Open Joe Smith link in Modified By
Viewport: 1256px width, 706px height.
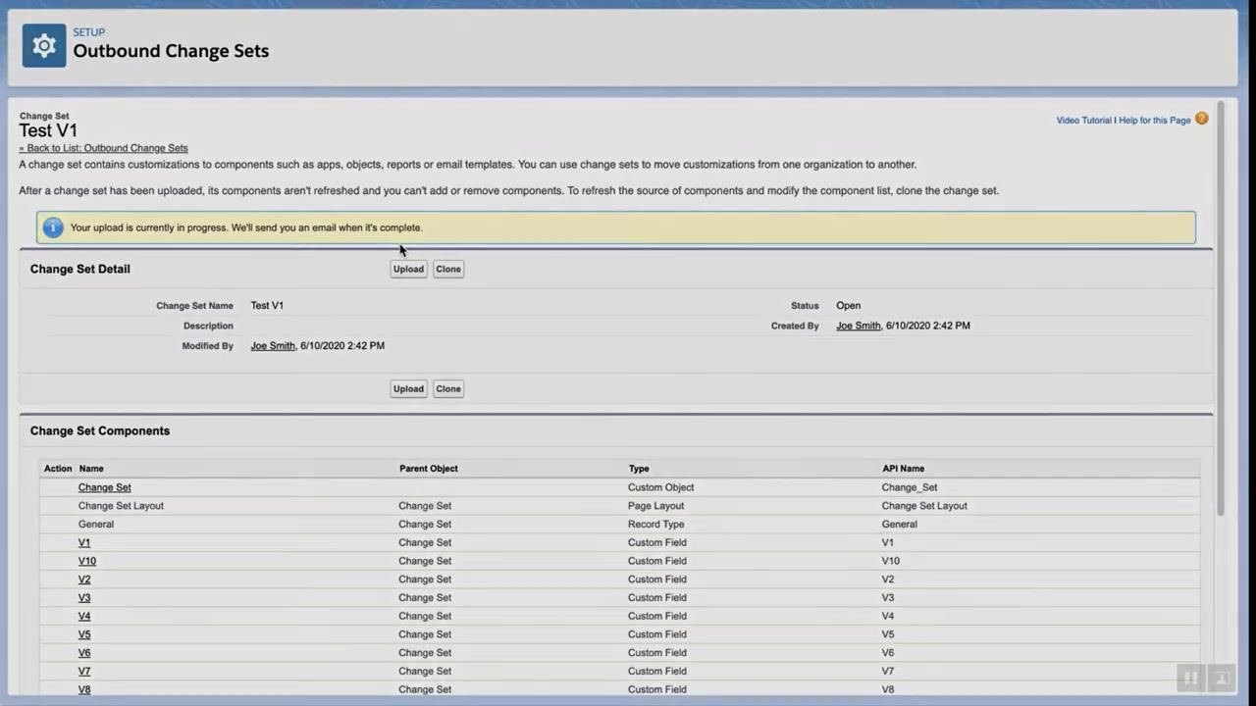coord(273,346)
